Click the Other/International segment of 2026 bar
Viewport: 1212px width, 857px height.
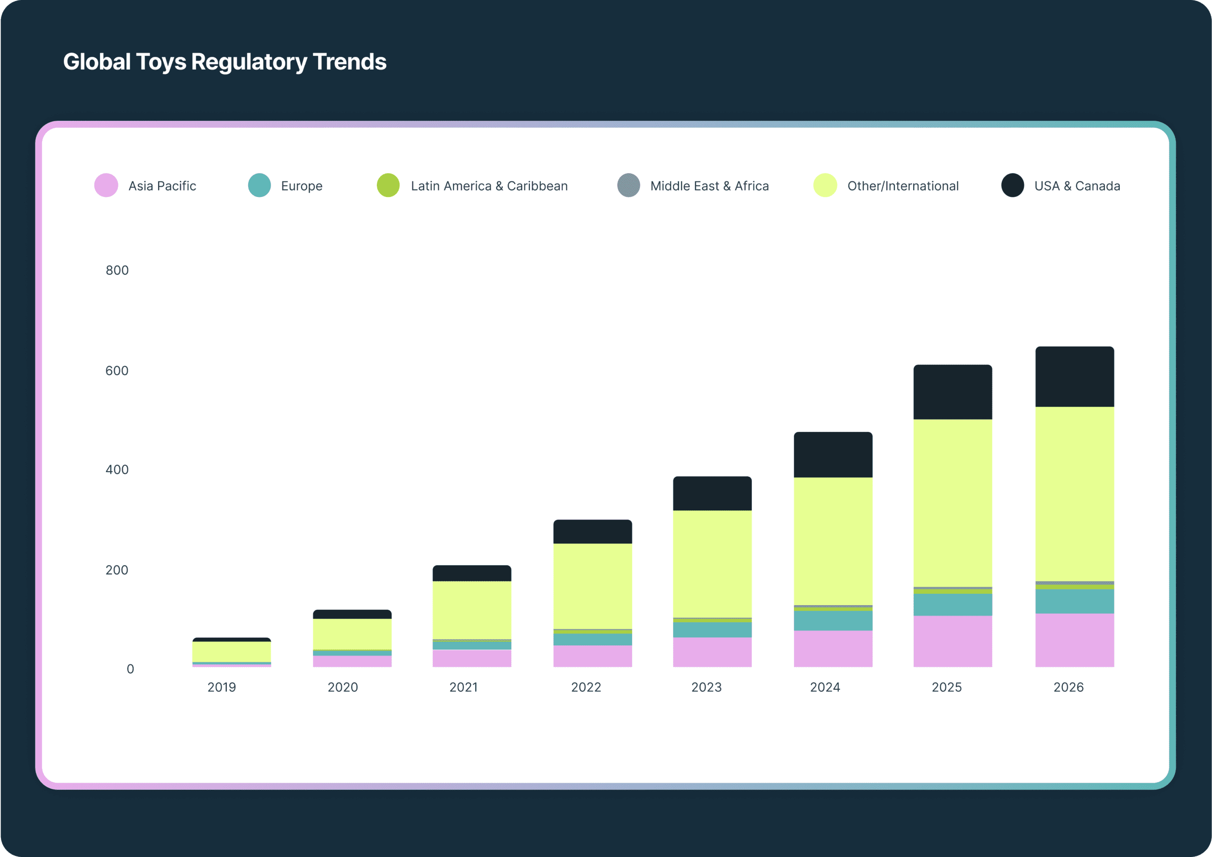1075,494
